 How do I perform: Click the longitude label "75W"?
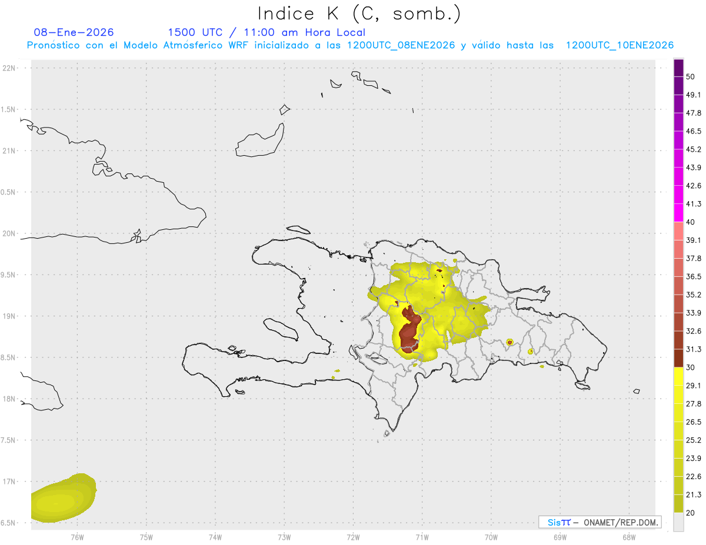(x=146, y=537)
